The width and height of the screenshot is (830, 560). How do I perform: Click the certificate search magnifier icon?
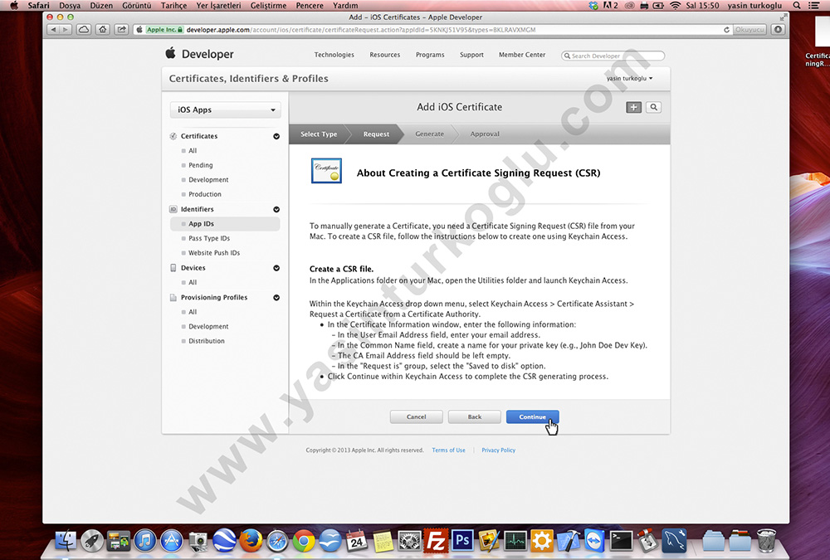654,108
